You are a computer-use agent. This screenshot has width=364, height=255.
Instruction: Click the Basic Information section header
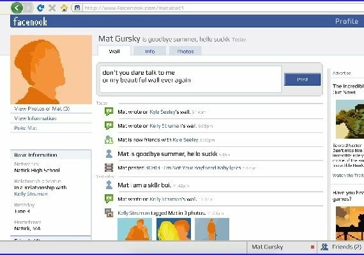(x=51, y=155)
